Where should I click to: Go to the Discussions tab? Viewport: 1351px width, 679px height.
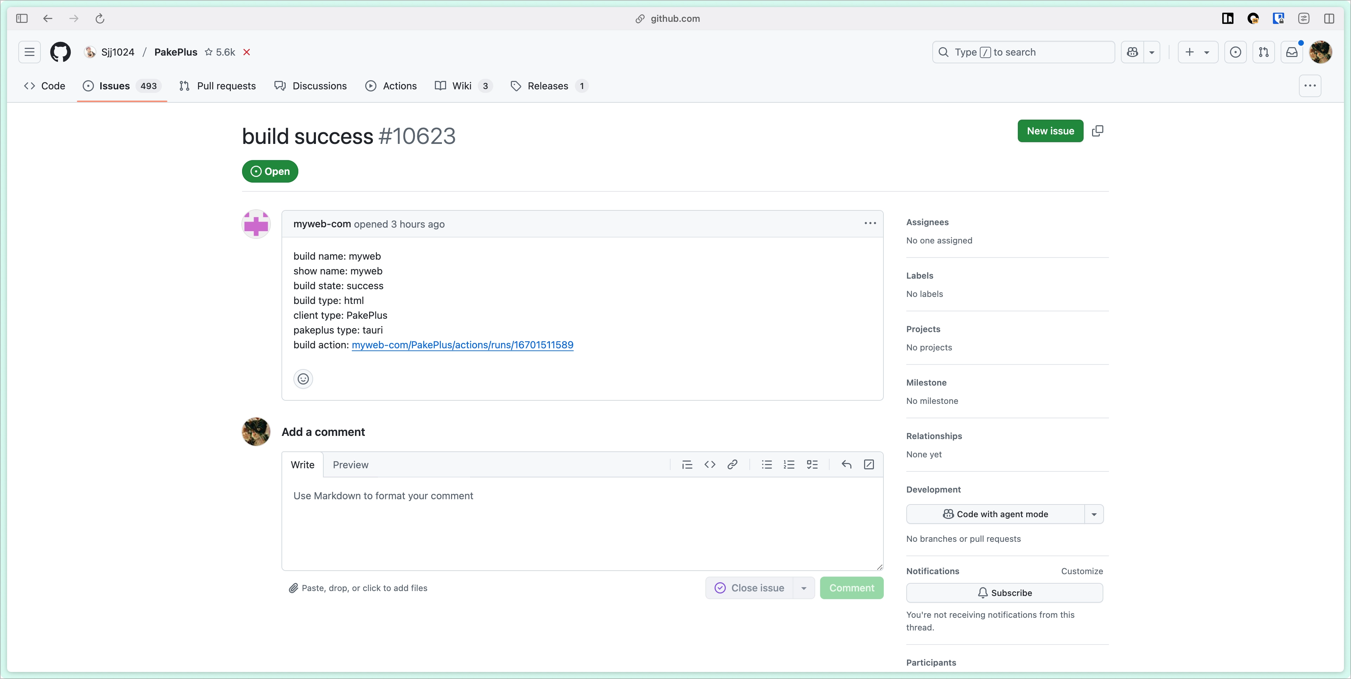[310, 86]
